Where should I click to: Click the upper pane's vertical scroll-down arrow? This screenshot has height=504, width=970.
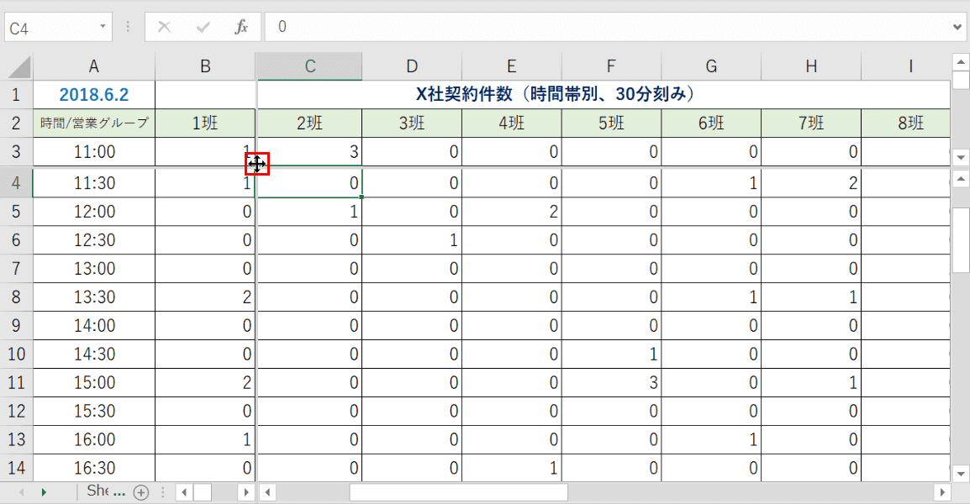960,157
